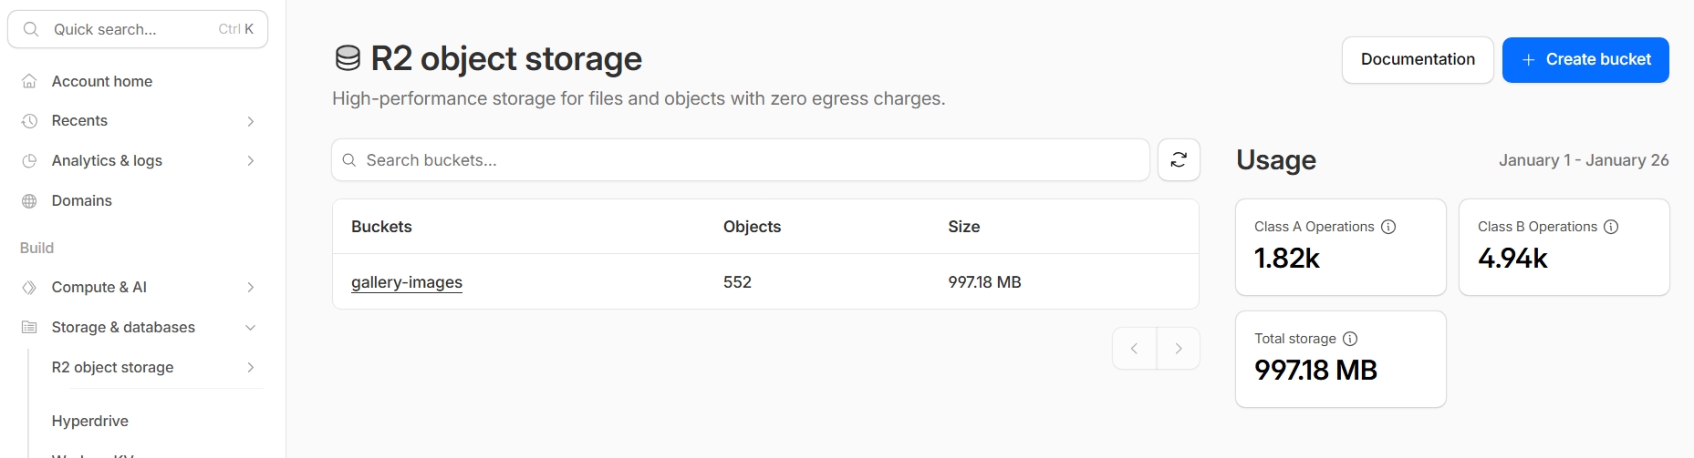Open the gallery-images bucket link
The width and height of the screenshot is (1694, 458).
point(407,282)
